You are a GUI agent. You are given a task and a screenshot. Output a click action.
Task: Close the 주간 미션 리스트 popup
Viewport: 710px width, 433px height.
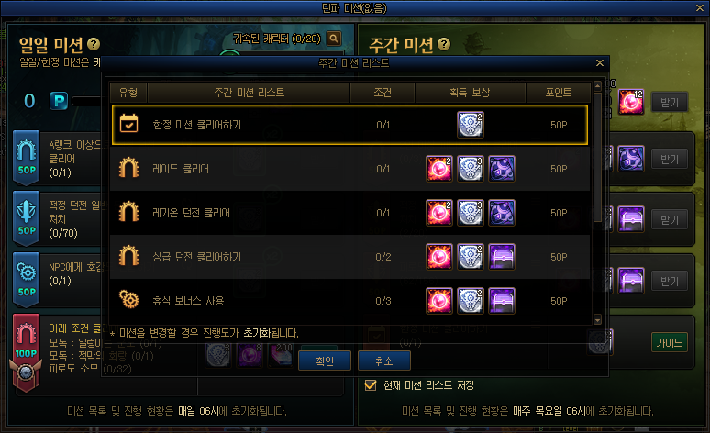click(x=600, y=63)
